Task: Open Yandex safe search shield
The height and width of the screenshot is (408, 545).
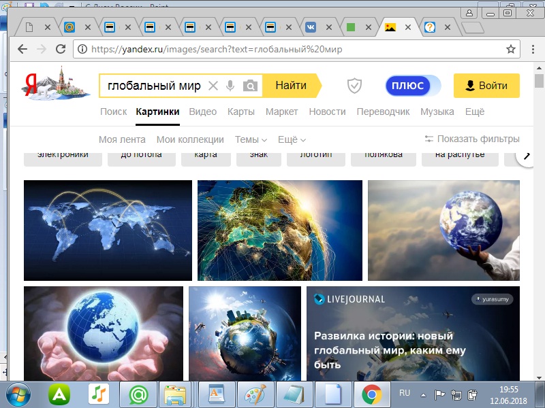Action: [x=354, y=86]
